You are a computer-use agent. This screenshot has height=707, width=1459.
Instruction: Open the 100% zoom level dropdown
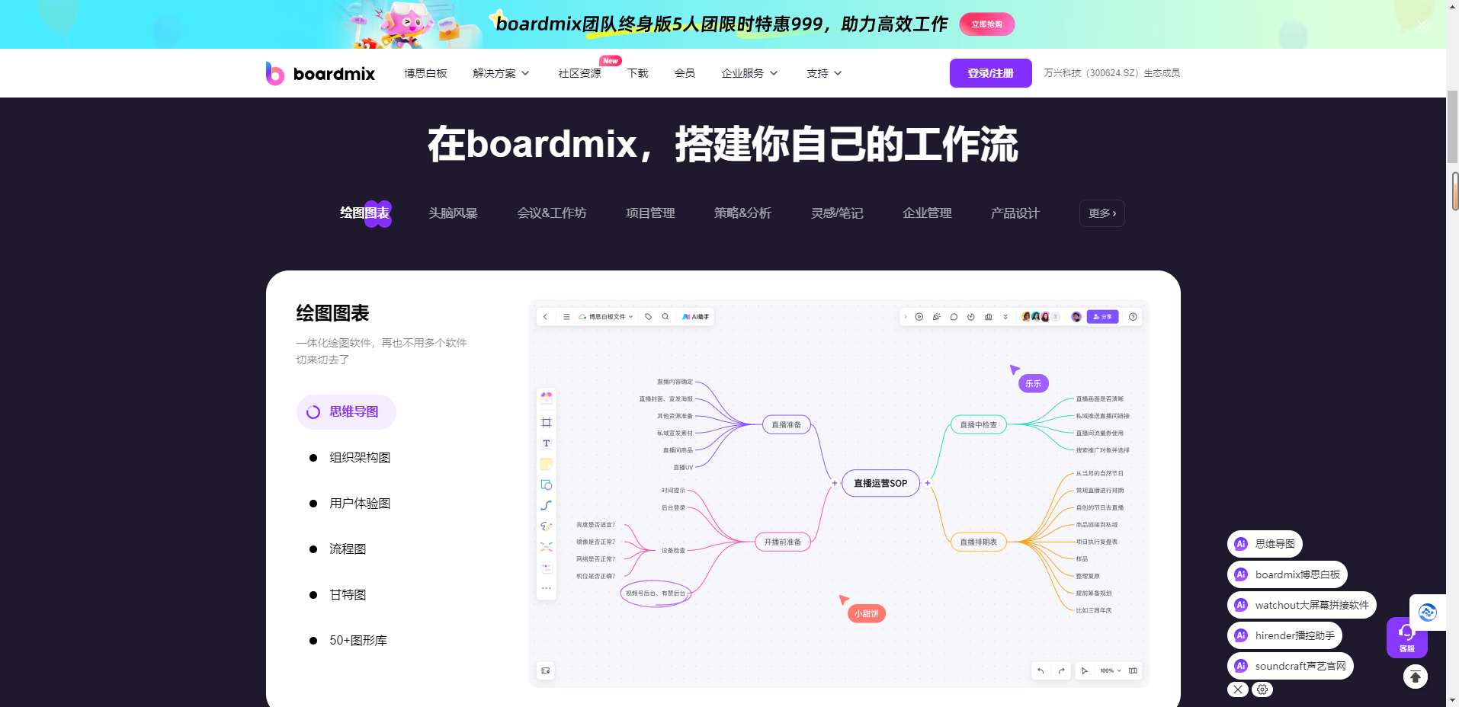1109,670
